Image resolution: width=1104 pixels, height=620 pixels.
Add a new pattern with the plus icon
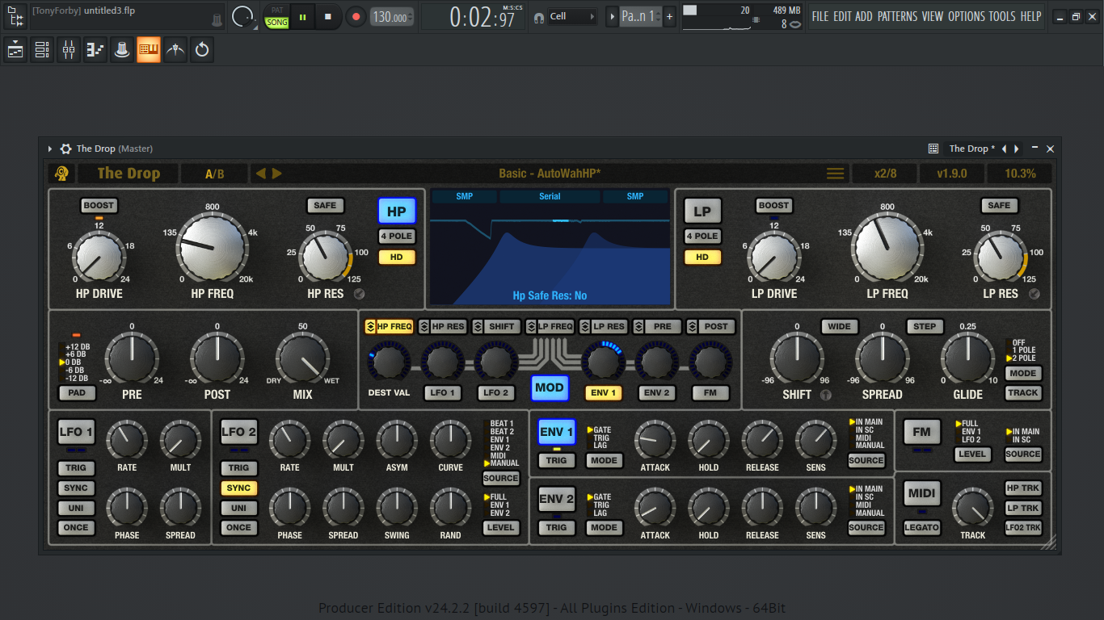point(669,16)
